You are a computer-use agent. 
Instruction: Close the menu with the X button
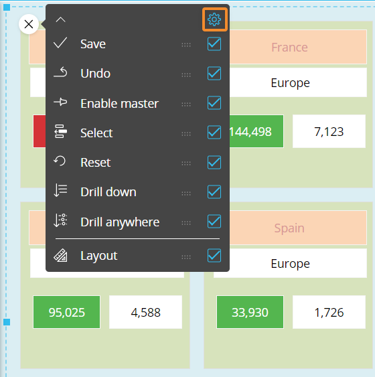(29, 24)
